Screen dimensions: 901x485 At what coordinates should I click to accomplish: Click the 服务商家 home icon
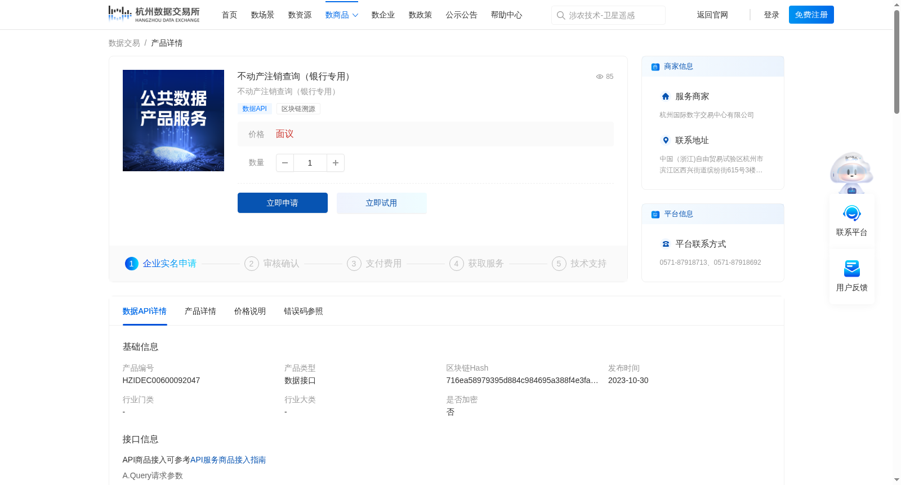pyautogui.click(x=666, y=96)
